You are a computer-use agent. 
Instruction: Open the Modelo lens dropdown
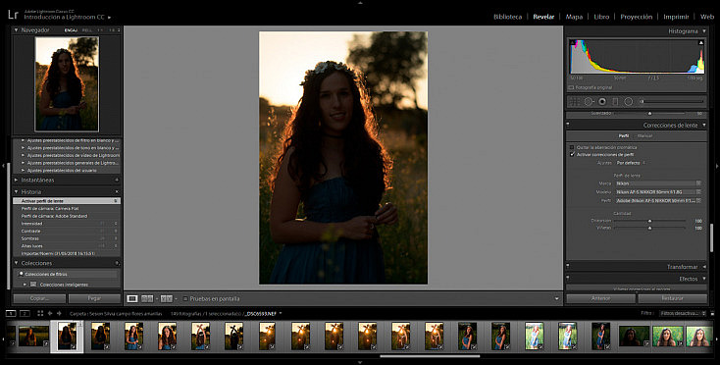(x=658, y=192)
